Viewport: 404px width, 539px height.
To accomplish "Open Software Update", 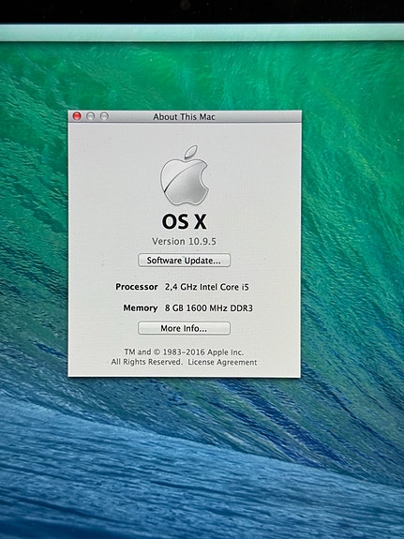I will (184, 261).
